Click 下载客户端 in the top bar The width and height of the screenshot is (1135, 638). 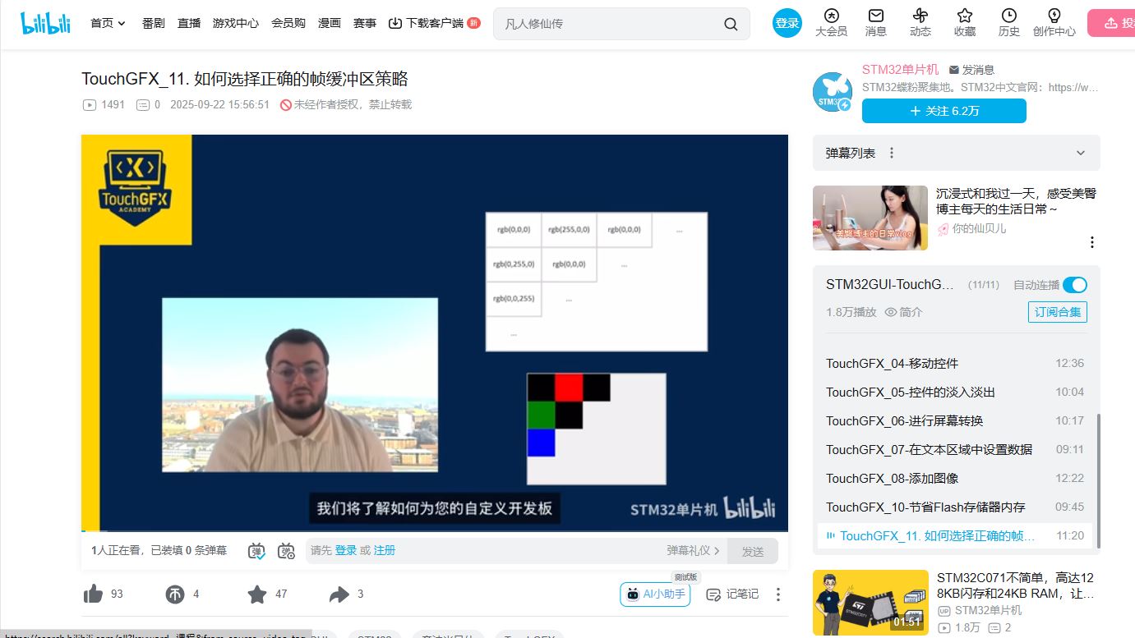(434, 24)
